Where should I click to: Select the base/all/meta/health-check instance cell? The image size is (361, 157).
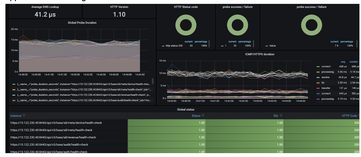click(68, 130)
